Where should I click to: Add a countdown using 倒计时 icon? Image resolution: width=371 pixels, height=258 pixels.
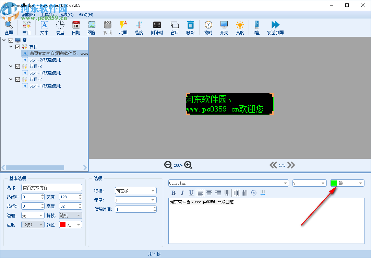point(157,27)
